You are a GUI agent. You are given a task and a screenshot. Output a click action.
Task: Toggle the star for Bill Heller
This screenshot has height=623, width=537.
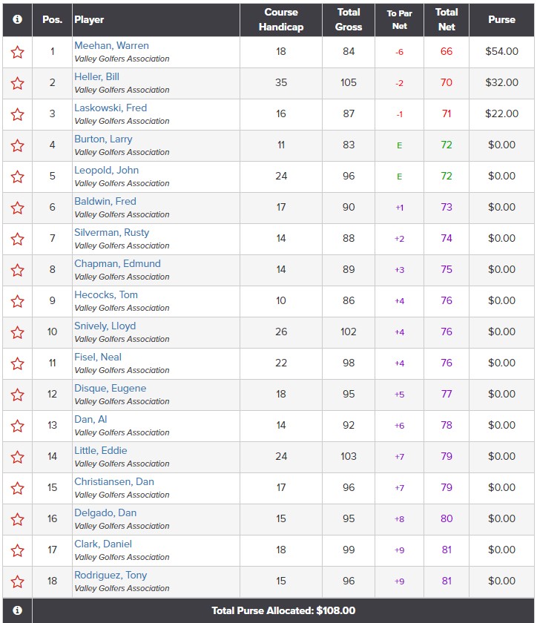click(17, 83)
